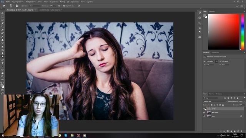Screen dimensions: 246x138
Task: Select the Hand tool
Action: pyautogui.click(x=2, y=73)
